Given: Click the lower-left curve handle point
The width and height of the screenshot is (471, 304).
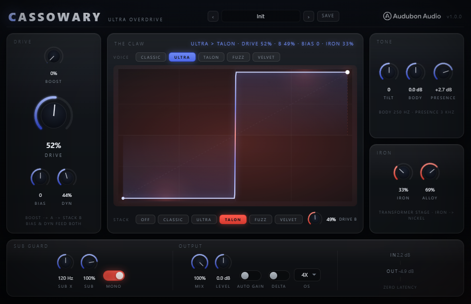Looking at the screenshot, I should click(123, 198).
